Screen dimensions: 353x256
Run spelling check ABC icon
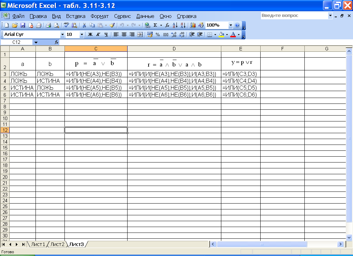pyautogui.click(x=67, y=25)
